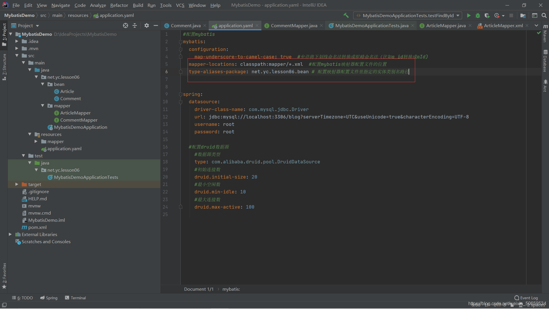Image resolution: width=549 pixels, height=309 pixels.
Task: Select MybatisDemoApplicationTests.testFindById dropdown
Action: point(407,15)
